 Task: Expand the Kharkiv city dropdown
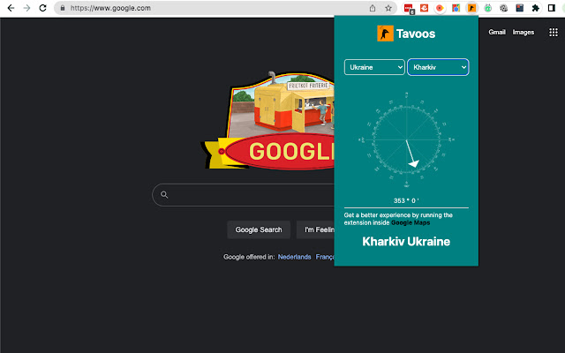click(438, 67)
